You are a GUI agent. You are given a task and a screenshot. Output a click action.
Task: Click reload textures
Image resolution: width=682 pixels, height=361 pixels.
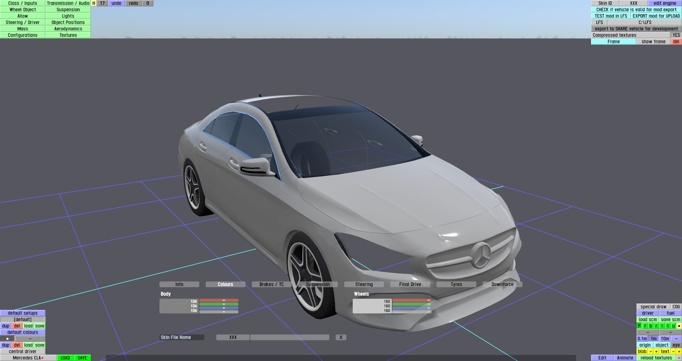(x=656, y=358)
